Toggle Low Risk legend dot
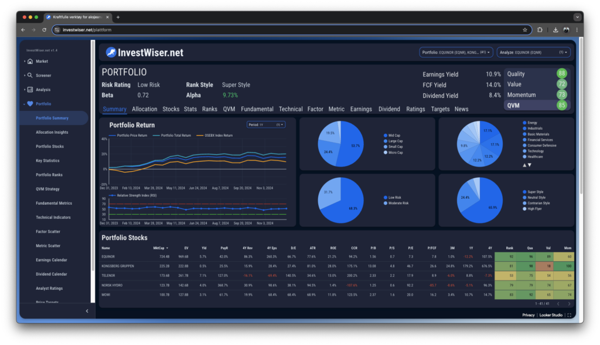 point(386,197)
